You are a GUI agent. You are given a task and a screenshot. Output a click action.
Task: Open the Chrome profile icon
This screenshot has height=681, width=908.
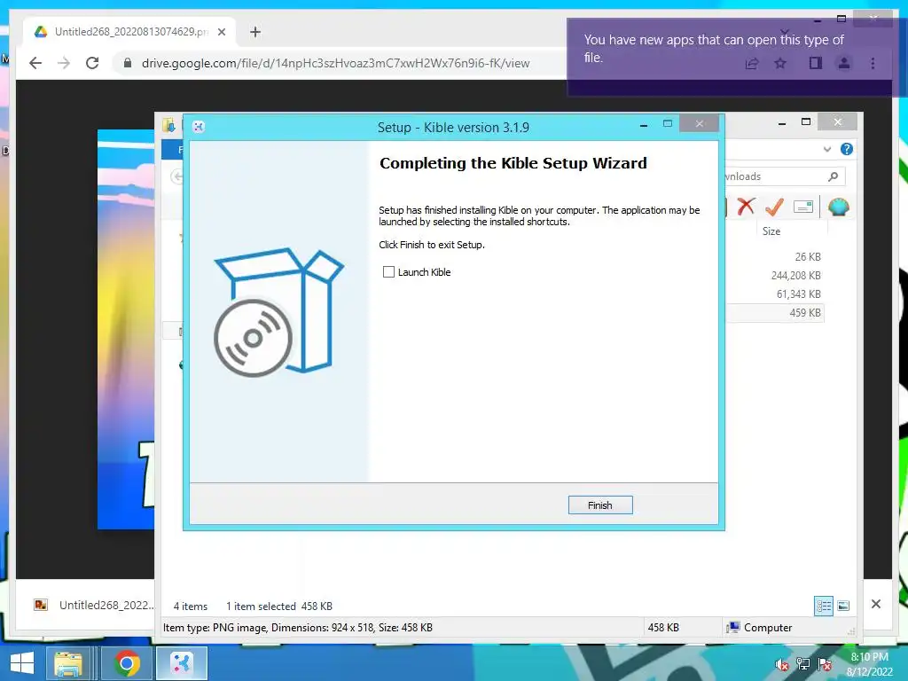[844, 63]
